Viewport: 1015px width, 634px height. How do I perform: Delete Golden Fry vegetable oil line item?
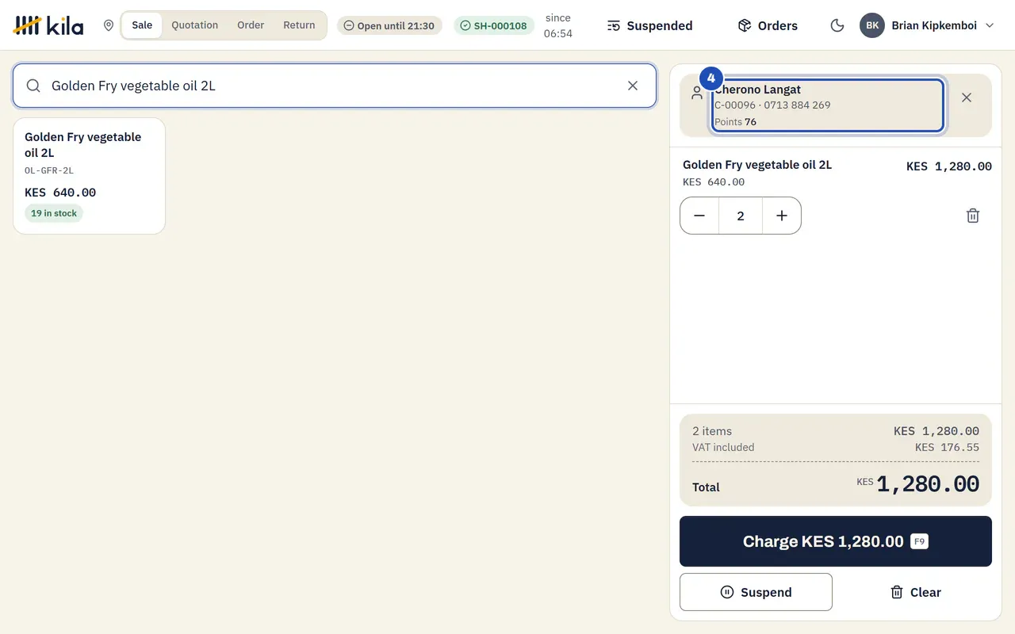973,216
